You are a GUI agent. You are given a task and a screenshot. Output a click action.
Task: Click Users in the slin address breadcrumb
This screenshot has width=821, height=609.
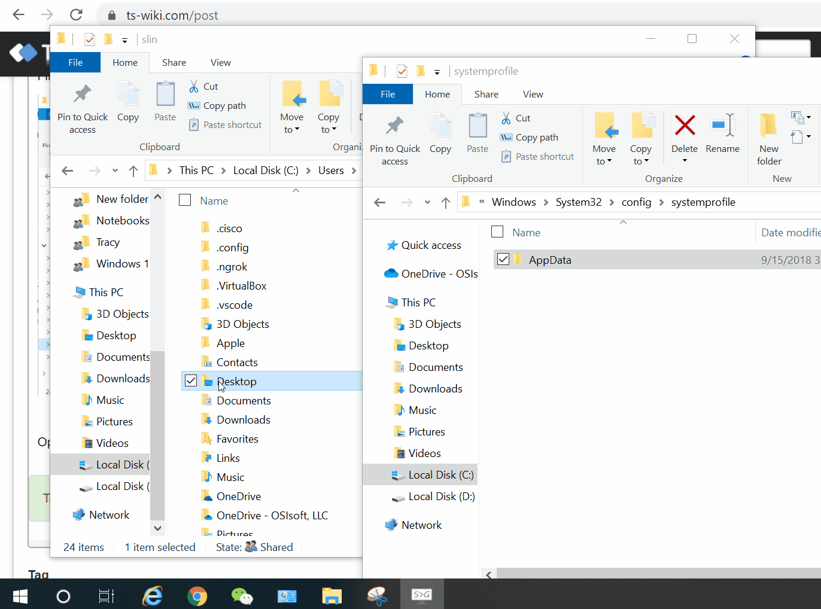point(331,170)
